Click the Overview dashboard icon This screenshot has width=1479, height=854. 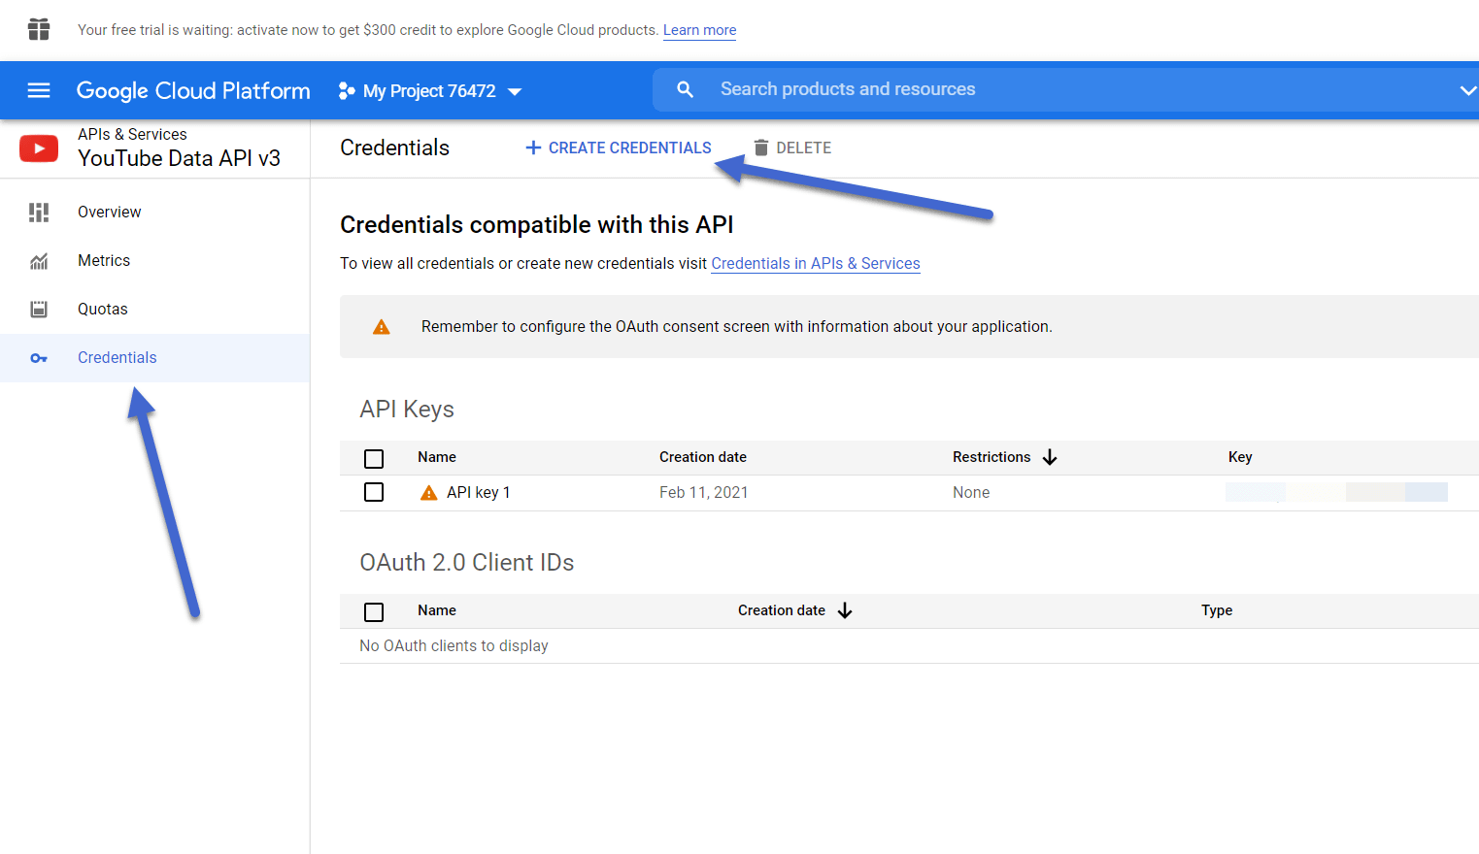point(39,213)
